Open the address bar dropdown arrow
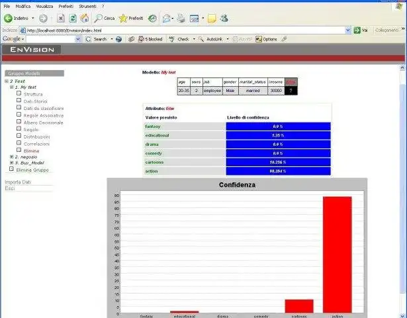Screen dimensions: 407x318 pyautogui.click(x=348, y=30)
